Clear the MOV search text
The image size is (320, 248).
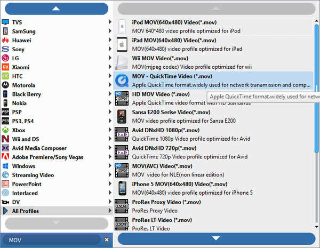(x=106, y=240)
